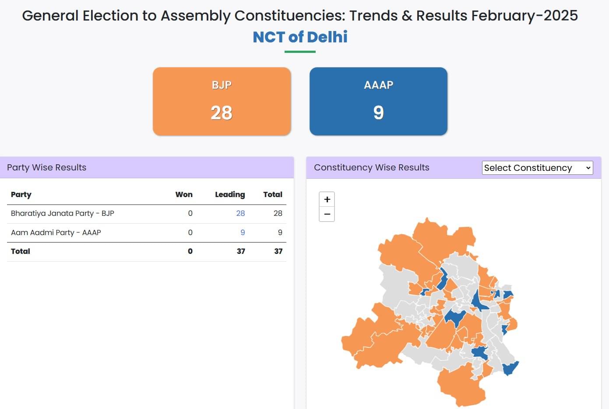Open AAAP's leading count link of 9
This screenshot has height=409, width=609.
(243, 232)
